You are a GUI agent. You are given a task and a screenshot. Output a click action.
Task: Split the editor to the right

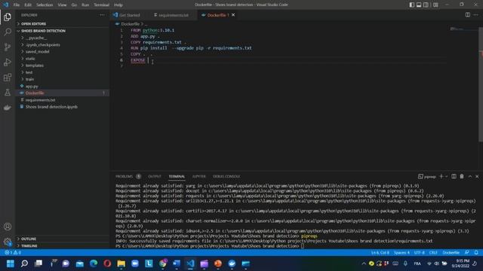[x=468, y=15]
